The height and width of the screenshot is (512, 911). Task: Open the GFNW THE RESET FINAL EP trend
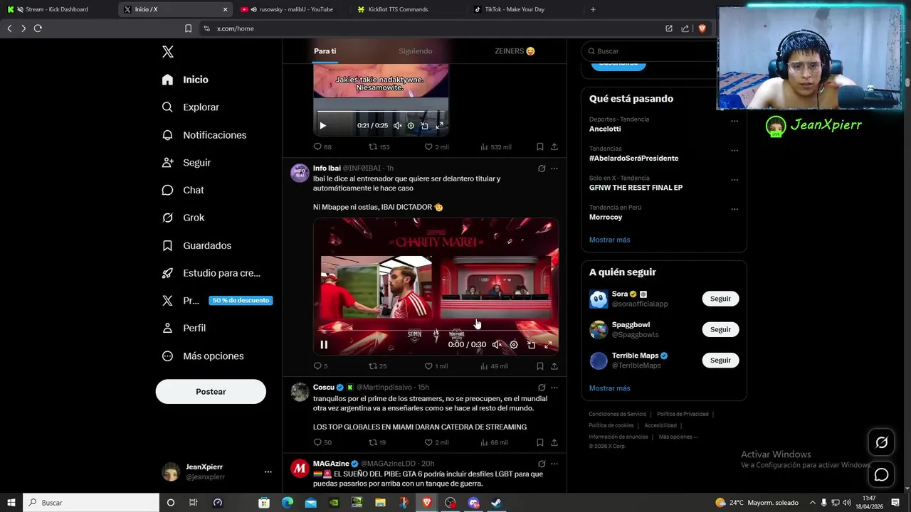pyautogui.click(x=636, y=188)
